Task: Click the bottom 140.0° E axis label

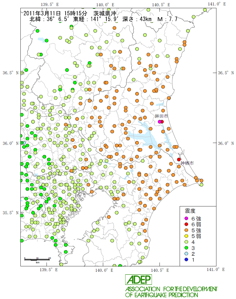Action: (x=104, y=270)
